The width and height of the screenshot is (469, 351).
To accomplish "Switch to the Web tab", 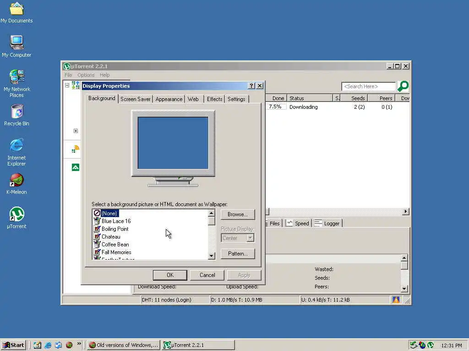I will [193, 99].
